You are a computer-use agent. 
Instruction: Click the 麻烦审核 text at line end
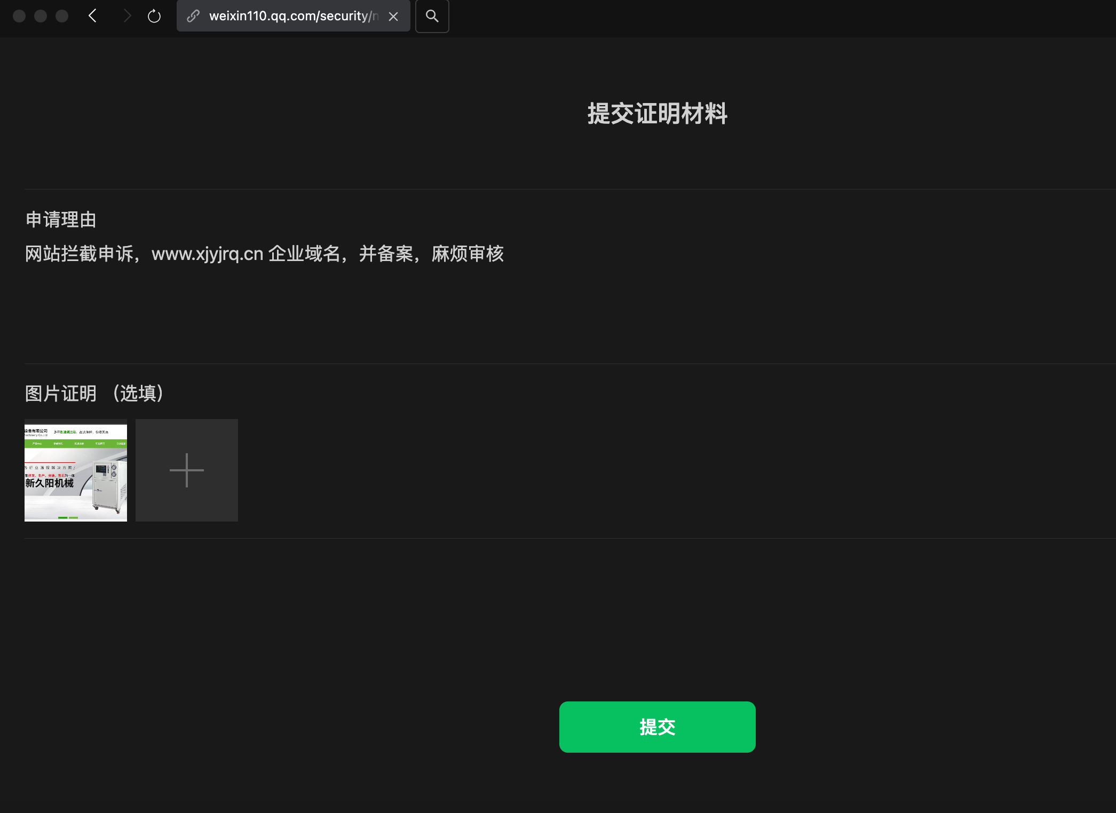pos(468,254)
